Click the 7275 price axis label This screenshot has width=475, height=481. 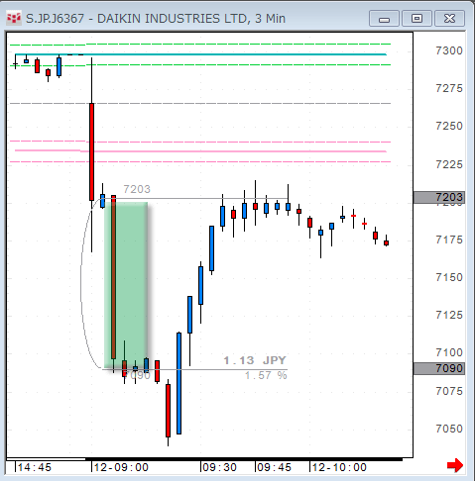[x=449, y=88]
